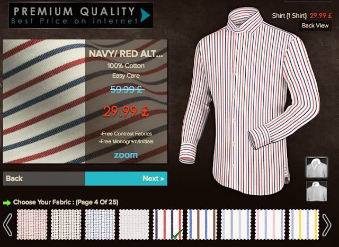Choose the pale lavender houndstooth fabric
The height and width of the screenshot is (247, 339).
(x=134, y=225)
